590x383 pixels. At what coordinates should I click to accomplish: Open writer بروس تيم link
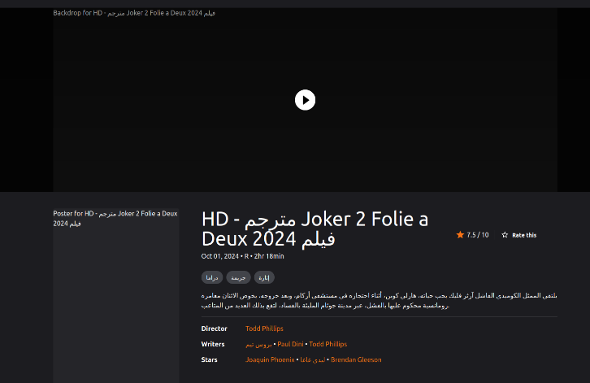pos(259,344)
